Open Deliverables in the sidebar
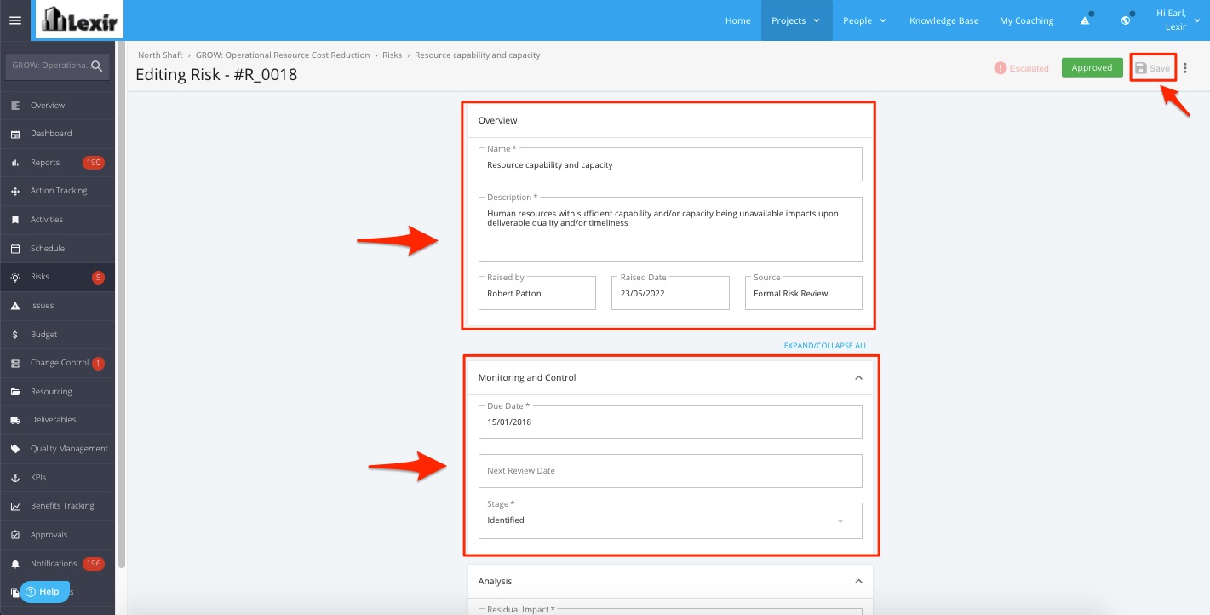The width and height of the screenshot is (1210, 615). click(57, 420)
